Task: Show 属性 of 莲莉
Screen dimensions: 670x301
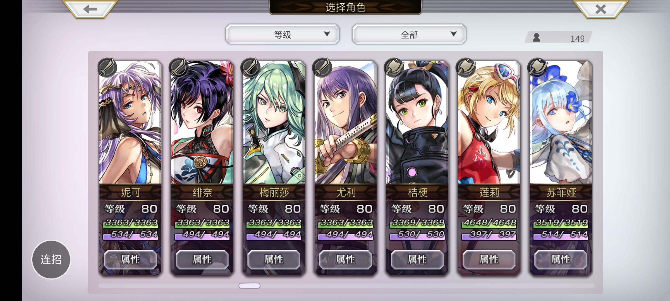Action: click(489, 259)
